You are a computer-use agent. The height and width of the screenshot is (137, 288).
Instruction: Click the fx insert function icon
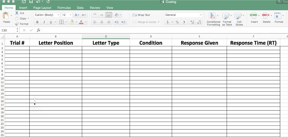point(38,30)
